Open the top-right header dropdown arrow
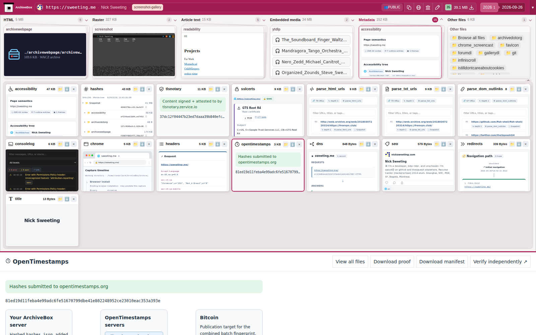Screen dimensions: 536x335 [x=533, y=7]
